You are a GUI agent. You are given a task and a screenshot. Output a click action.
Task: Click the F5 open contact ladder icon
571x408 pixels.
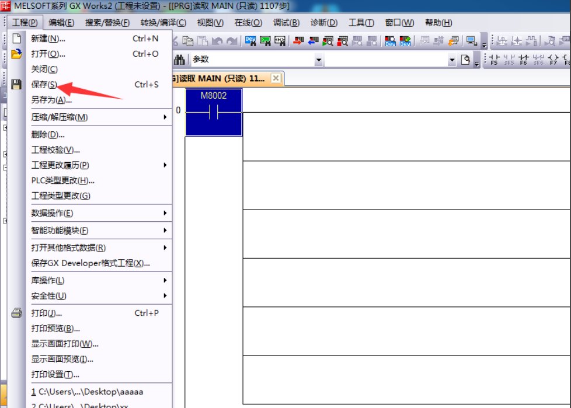(x=494, y=60)
